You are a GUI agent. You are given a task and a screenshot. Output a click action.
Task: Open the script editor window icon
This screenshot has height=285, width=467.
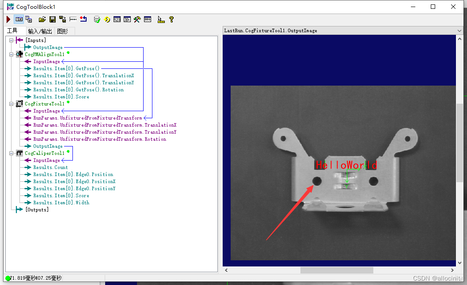point(127,20)
